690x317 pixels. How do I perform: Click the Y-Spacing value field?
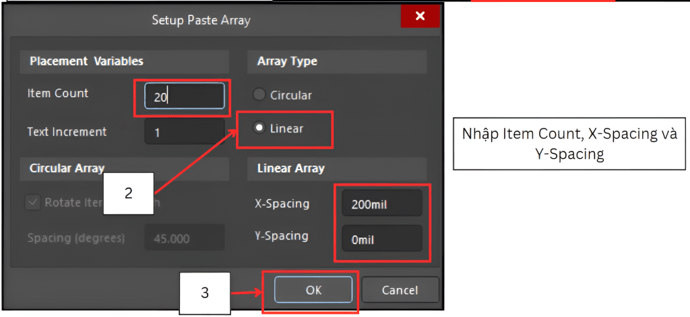coord(381,238)
